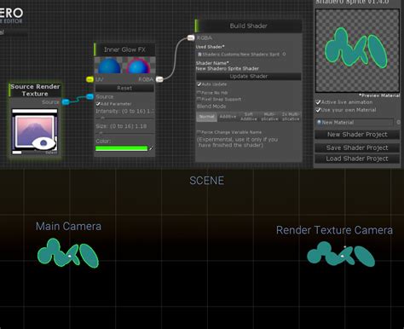Click the Update Shader button
Viewport: 404px width, 329px height.
pos(249,77)
